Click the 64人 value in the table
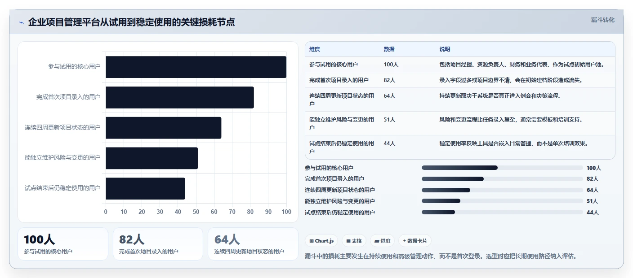 [390, 96]
